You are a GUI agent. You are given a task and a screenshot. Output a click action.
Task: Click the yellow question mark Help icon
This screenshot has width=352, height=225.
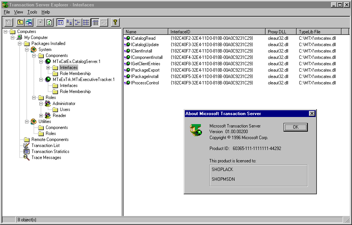pyautogui.click(x=115, y=22)
